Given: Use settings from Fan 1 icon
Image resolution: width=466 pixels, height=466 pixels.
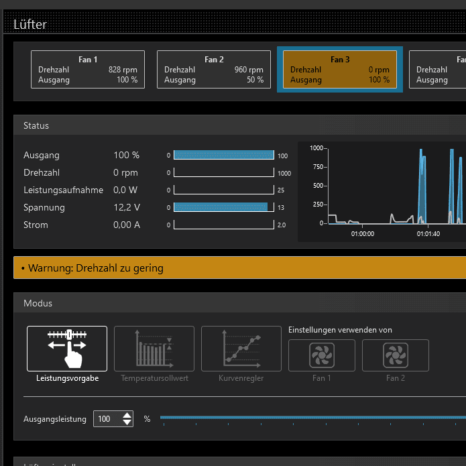Looking at the screenshot, I should (x=322, y=355).
